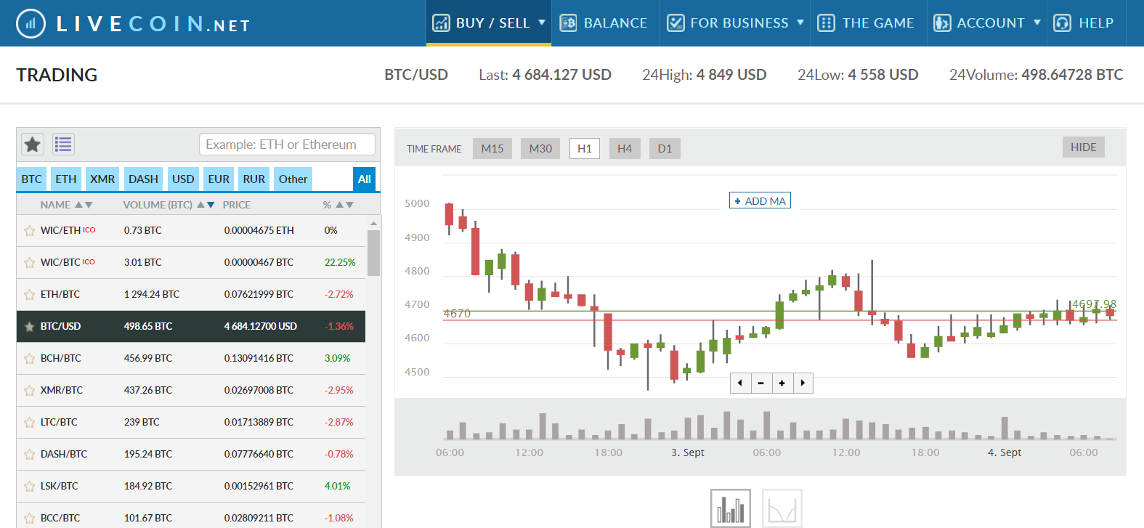Filter pairs by the USD tab
This screenshot has width=1144, height=528.
(183, 179)
